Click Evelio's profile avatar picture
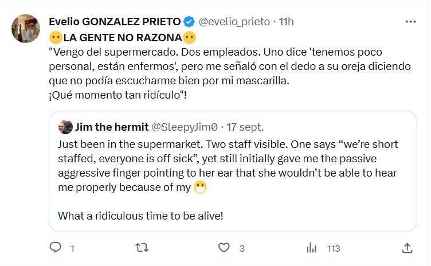 [x=26, y=29]
